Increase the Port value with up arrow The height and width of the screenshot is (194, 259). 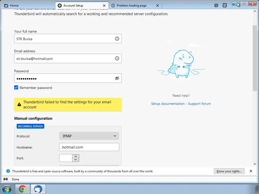[x=76, y=156]
